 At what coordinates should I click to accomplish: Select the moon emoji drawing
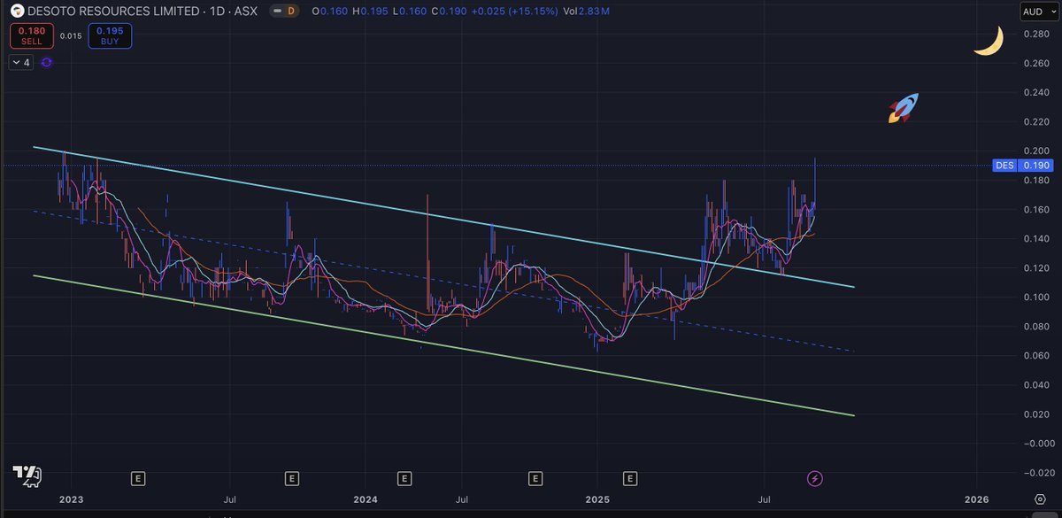tap(989, 41)
